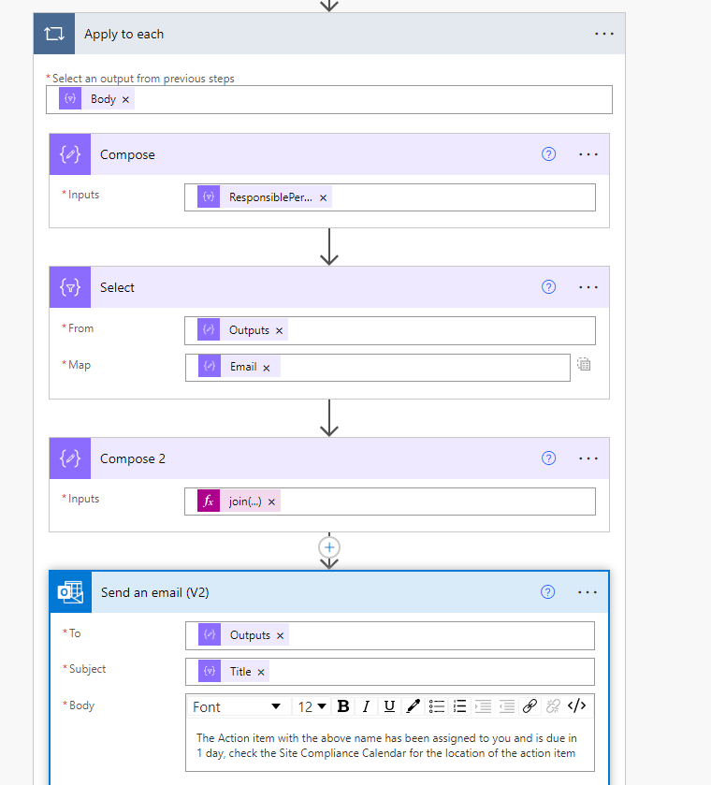711x785 pixels.
Task: Click the Select Map input field
Action: [378, 368]
